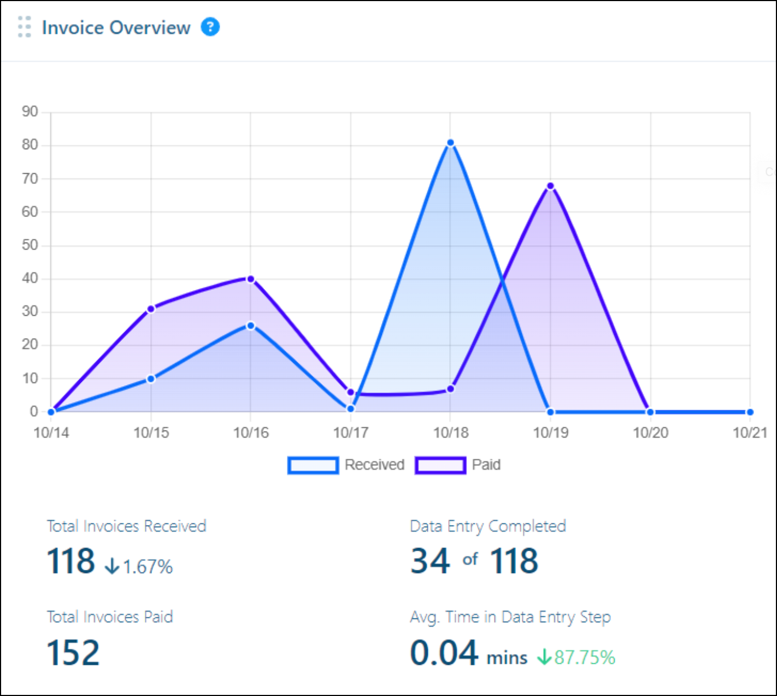Click the Invoice Overview title text

click(116, 27)
